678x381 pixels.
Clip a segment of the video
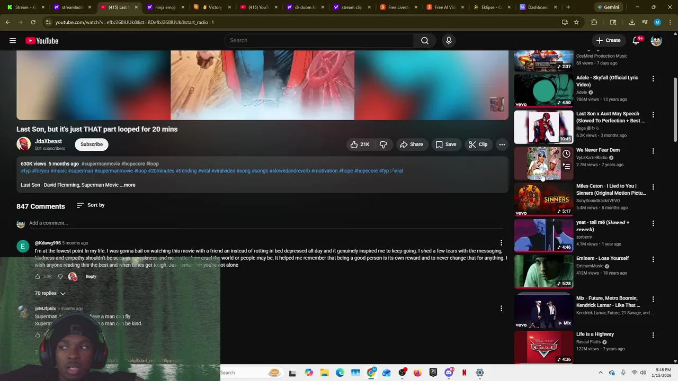[x=478, y=144]
